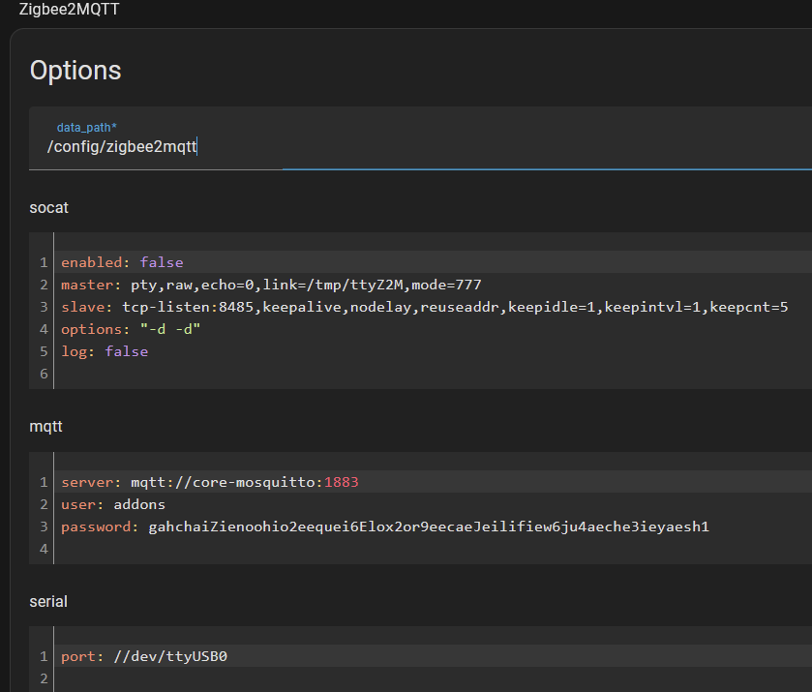The width and height of the screenshot is (812, 692).
Task: Click the Zigbee2MQTT page title
Action: click(x=70, y=10)
